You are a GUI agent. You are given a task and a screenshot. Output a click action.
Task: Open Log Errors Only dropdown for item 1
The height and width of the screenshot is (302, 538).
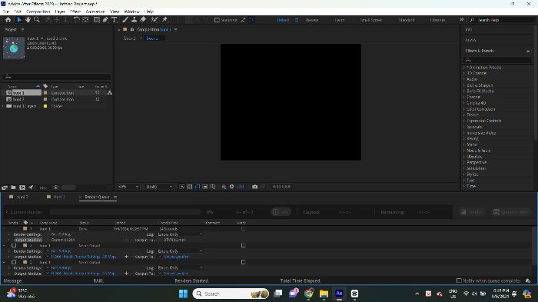(x=181, y=234)
